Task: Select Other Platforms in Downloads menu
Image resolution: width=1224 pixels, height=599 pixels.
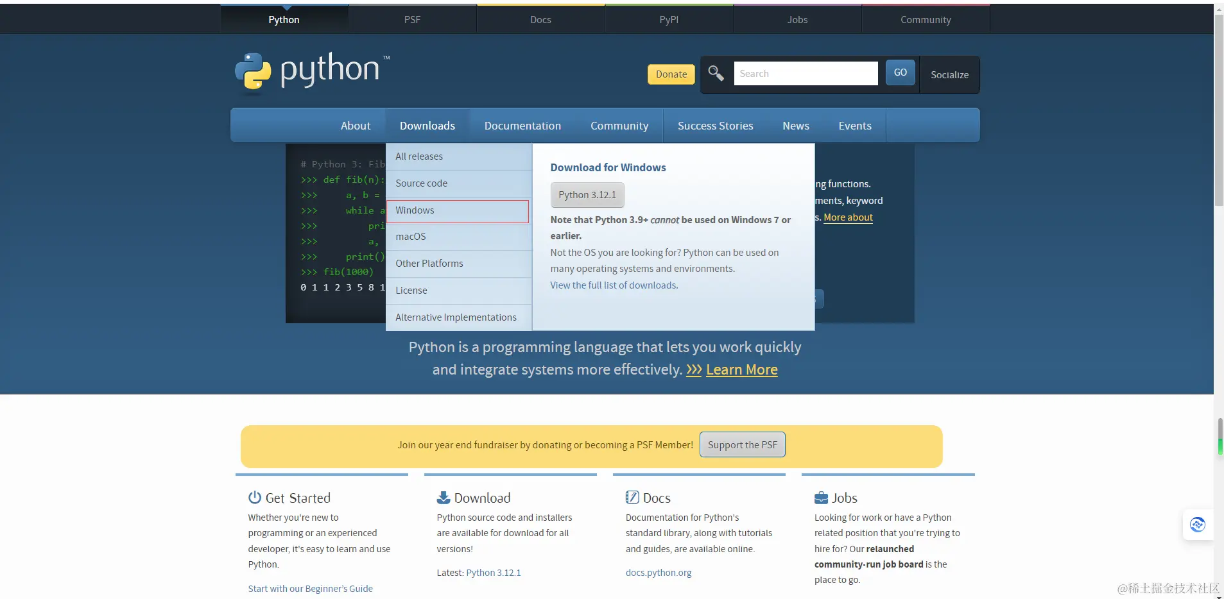Action: click(459, 264)
